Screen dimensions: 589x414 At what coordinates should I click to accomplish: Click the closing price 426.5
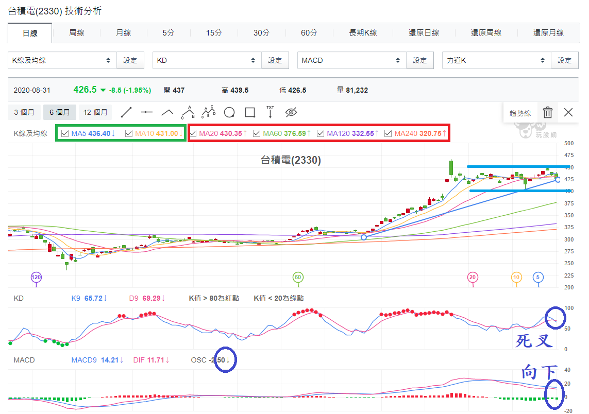85,90
